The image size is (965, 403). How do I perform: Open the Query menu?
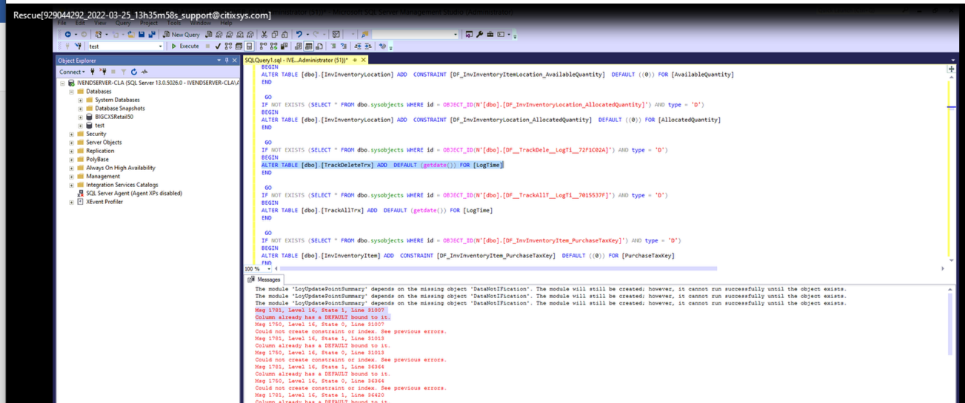coord(123,23)
